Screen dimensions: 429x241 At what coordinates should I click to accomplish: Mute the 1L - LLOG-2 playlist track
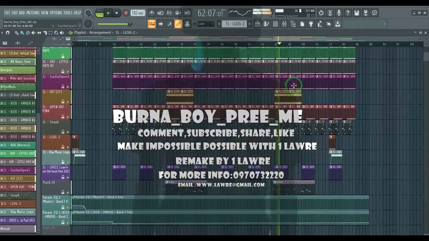point(68,147)
